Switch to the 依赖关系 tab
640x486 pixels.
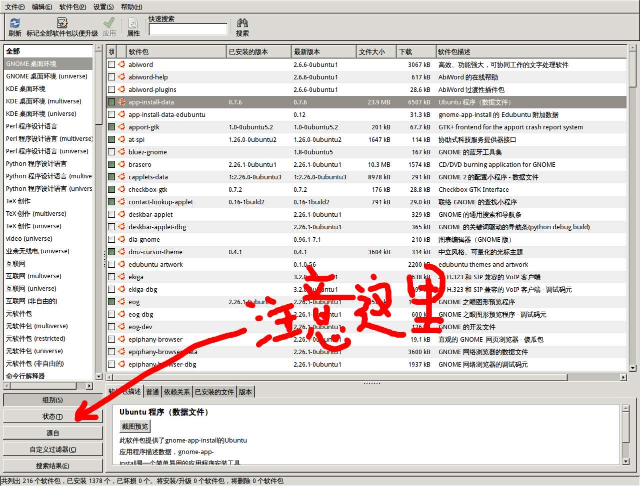(177, 392)
